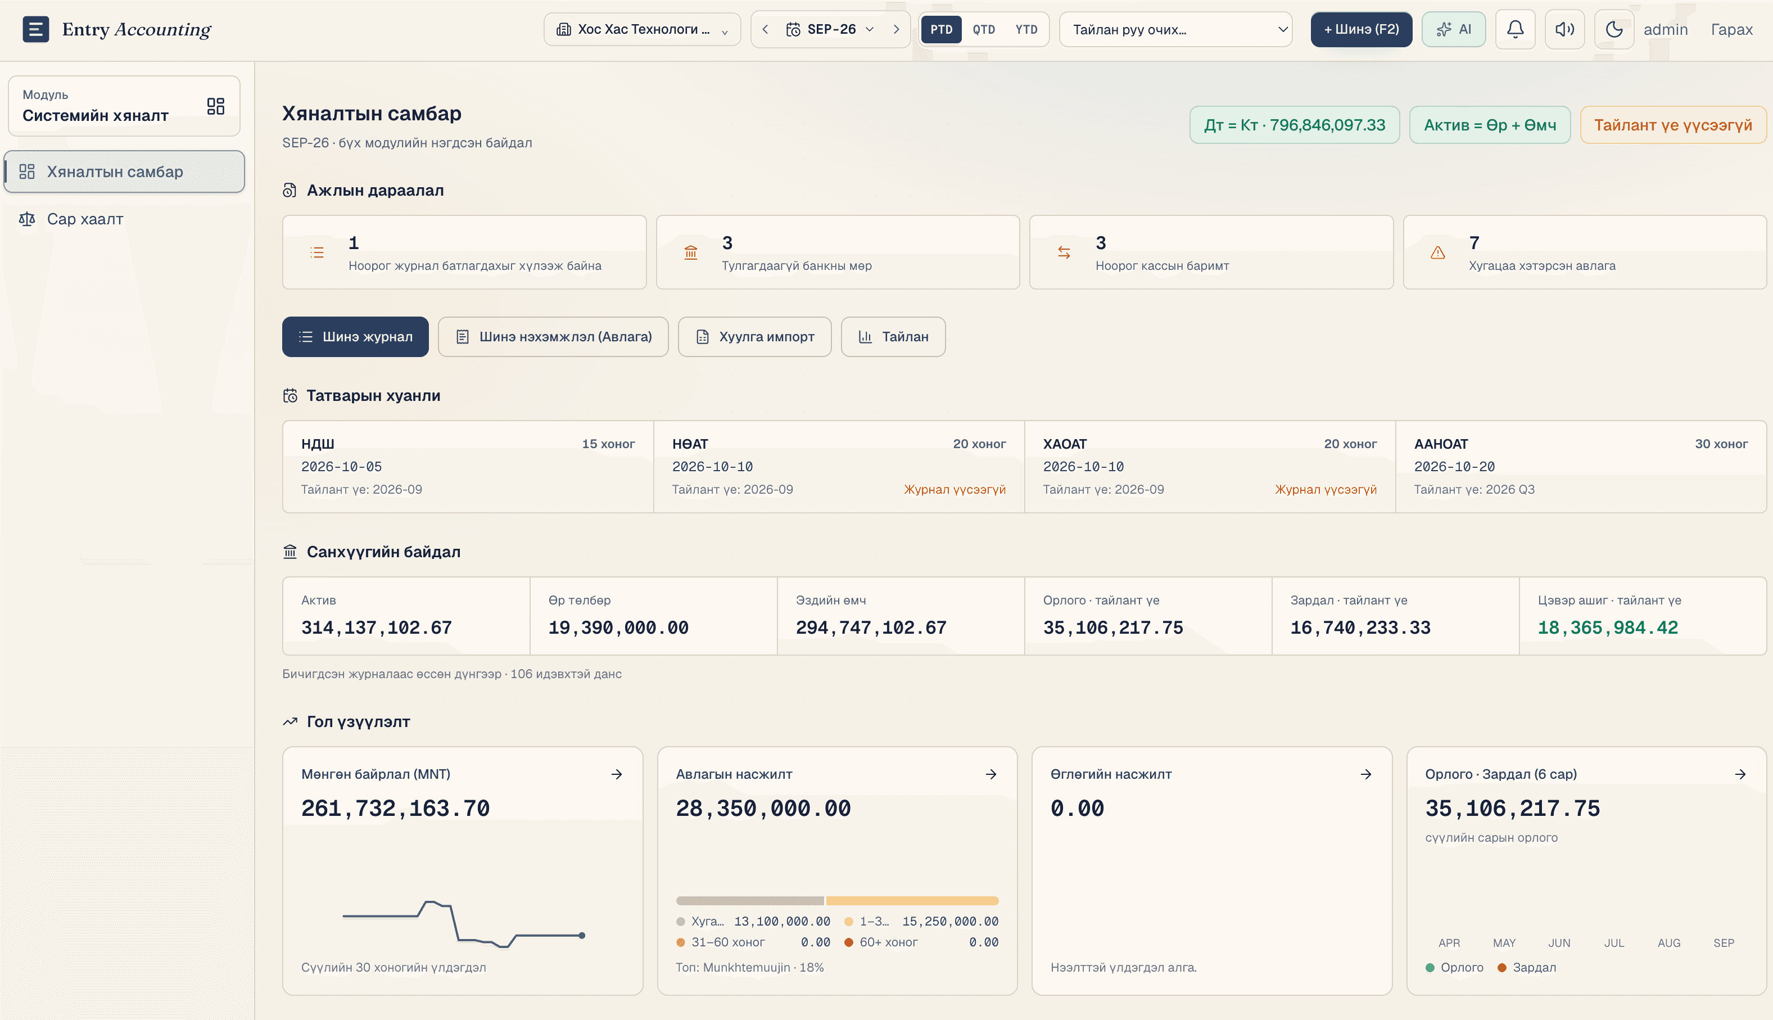
Task: Click the speaker sound icon
Action: coord(1564,29)
